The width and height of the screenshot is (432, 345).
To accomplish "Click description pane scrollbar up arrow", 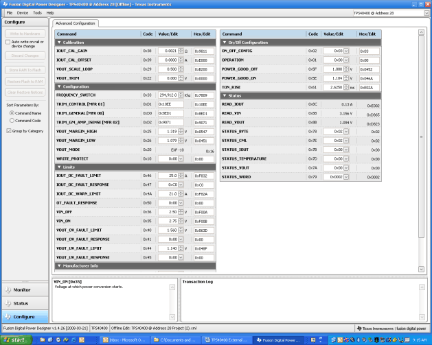I will [x=172, y=287].
